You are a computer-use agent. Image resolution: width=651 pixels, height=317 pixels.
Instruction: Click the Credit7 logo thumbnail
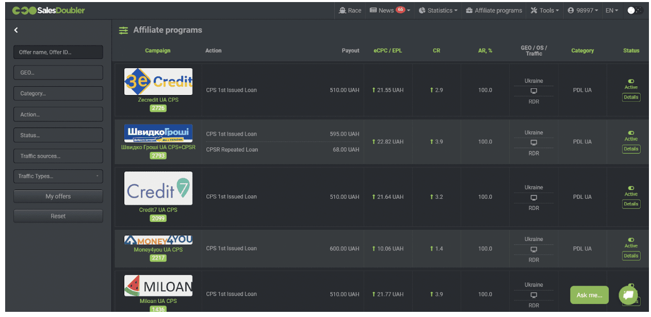[158, 188]
